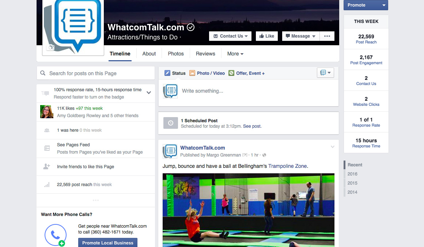Open the Reviews tab
424x247 pixels.
click(205, 54)
